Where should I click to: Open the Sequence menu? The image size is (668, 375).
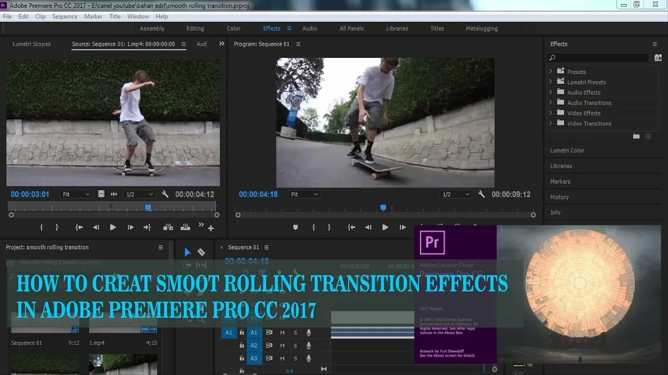65,17
